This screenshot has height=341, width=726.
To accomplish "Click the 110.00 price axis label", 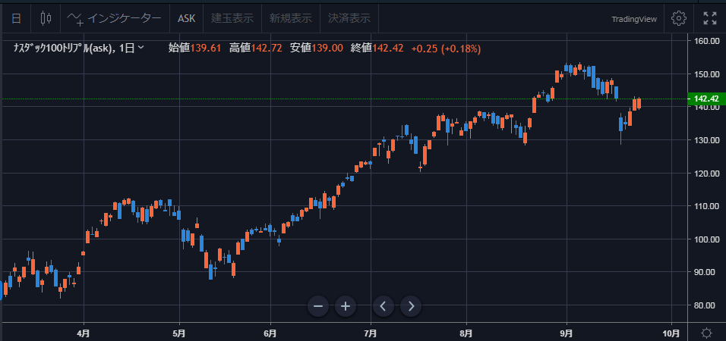I will pyautogui.click(x=706, y=206).
